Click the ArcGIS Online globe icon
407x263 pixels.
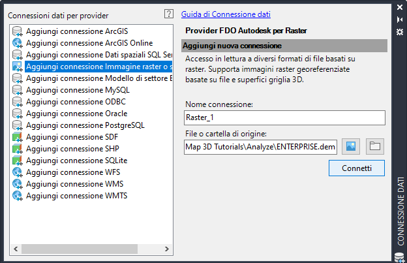(18, 43)
